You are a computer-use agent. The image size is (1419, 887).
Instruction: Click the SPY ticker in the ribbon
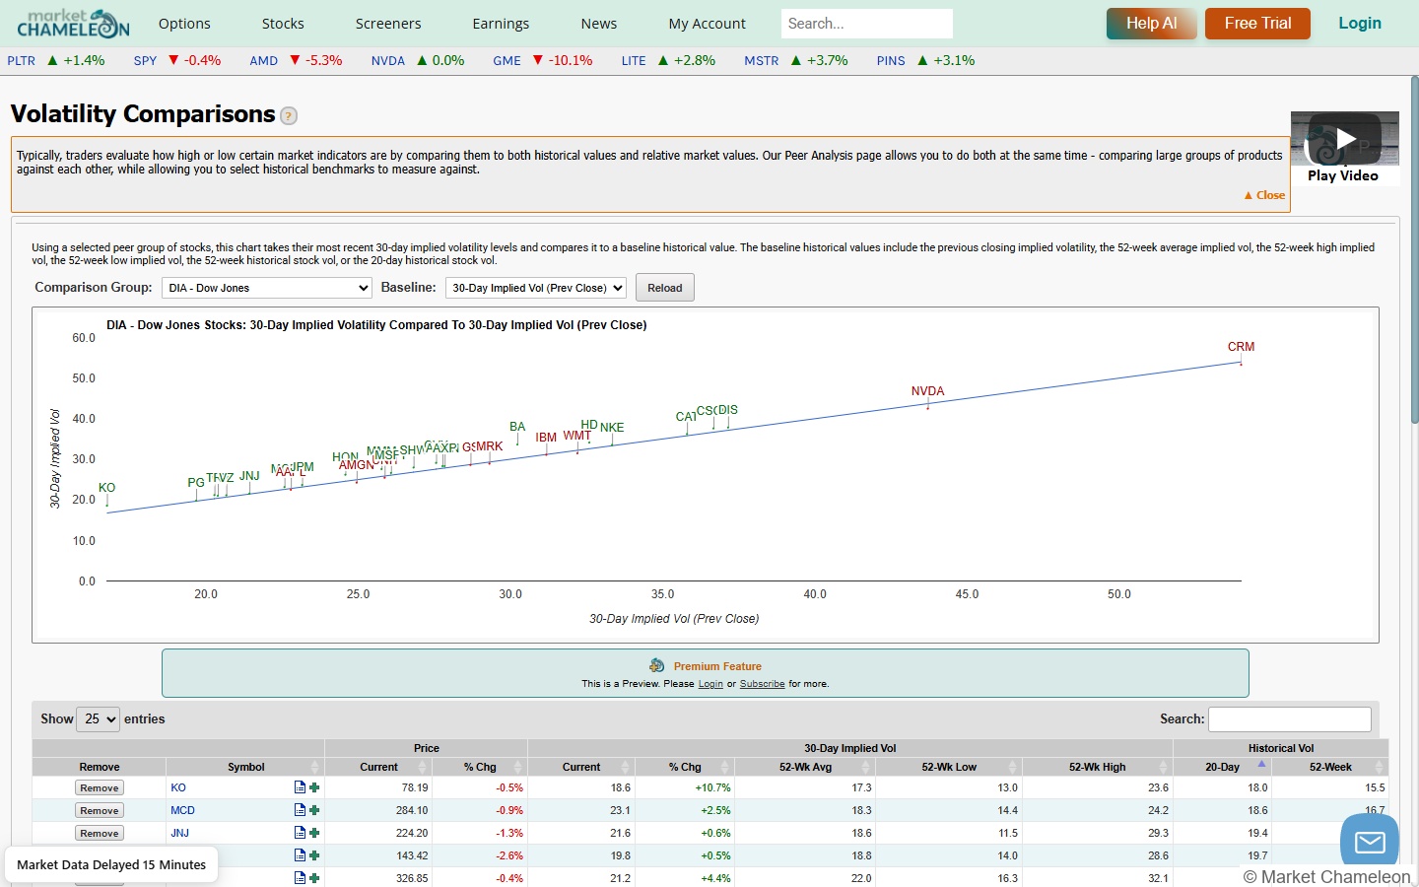click(145, 61)
